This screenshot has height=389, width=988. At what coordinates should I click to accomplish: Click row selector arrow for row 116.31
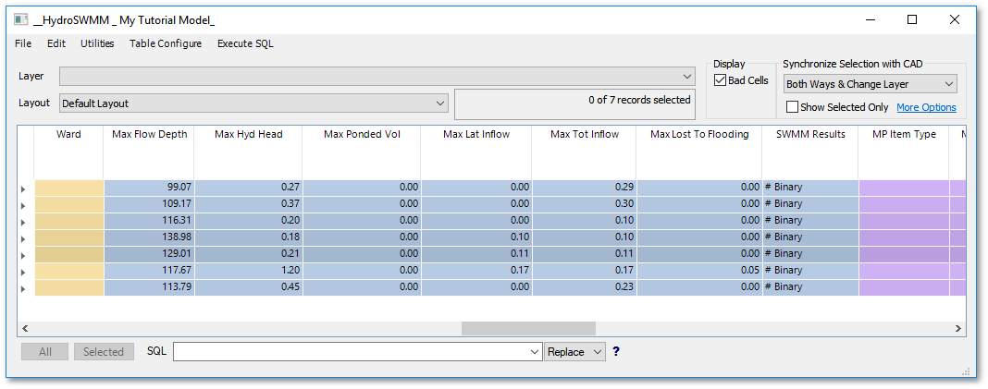[25, 222]
